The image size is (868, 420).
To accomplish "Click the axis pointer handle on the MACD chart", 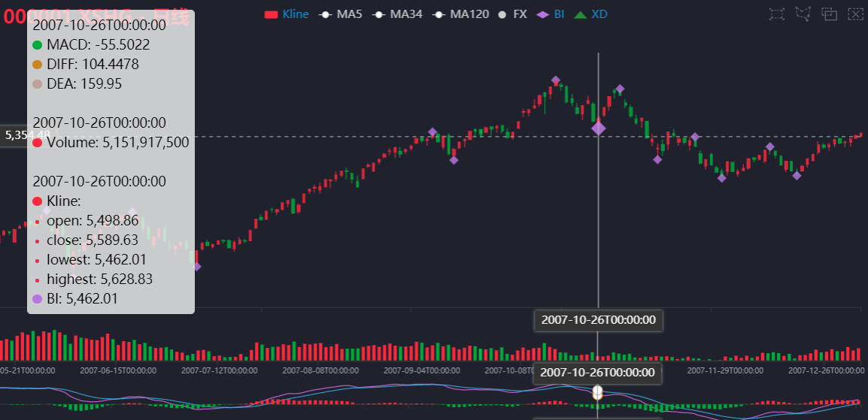I will pos(597,393).
